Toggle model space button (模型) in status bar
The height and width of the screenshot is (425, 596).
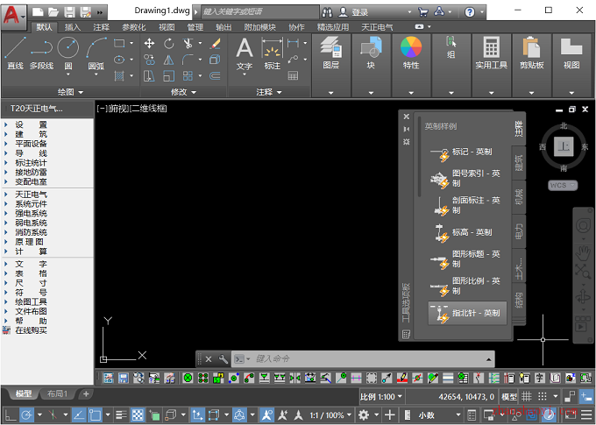509,397
